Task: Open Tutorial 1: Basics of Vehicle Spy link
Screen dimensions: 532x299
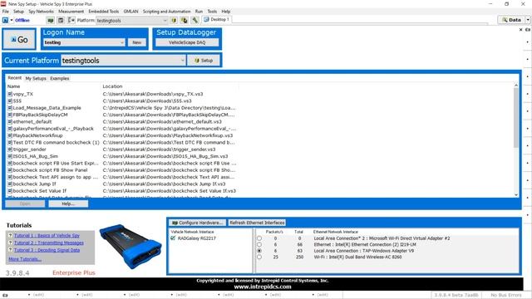Action: (47, 235)
